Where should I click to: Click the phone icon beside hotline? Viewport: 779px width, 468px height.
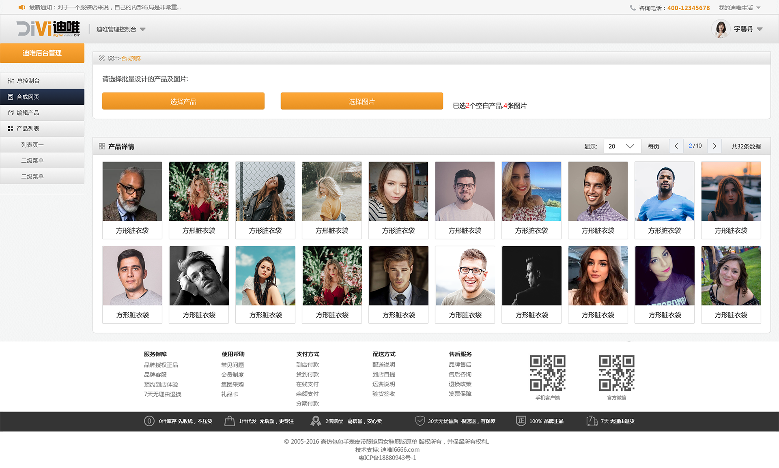pos(633,8)
